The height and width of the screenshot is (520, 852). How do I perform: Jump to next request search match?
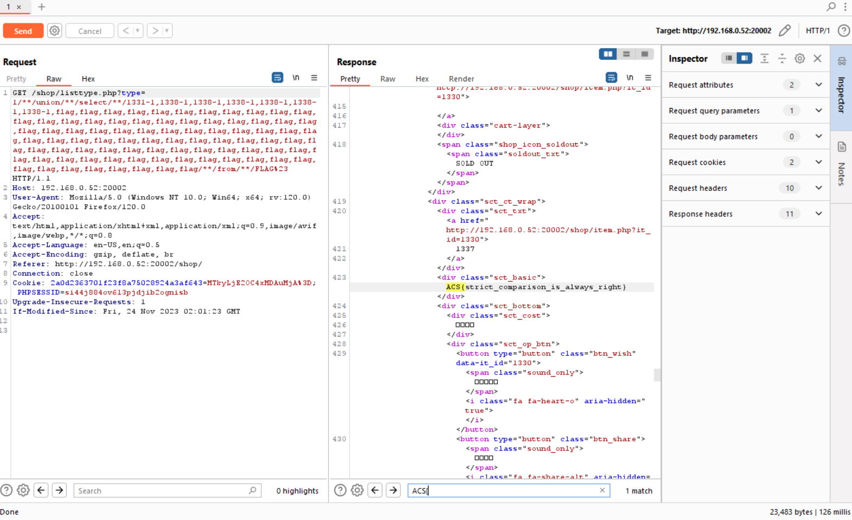tap(59, 490)
